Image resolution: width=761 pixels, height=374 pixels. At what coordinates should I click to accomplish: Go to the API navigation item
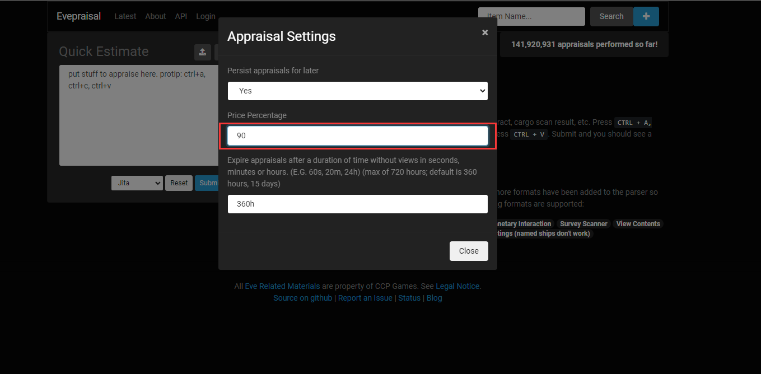pyautogui.click(x=181, y=16)
